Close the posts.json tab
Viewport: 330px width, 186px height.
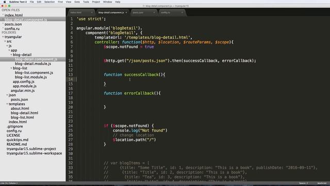[x=154, y=12]
